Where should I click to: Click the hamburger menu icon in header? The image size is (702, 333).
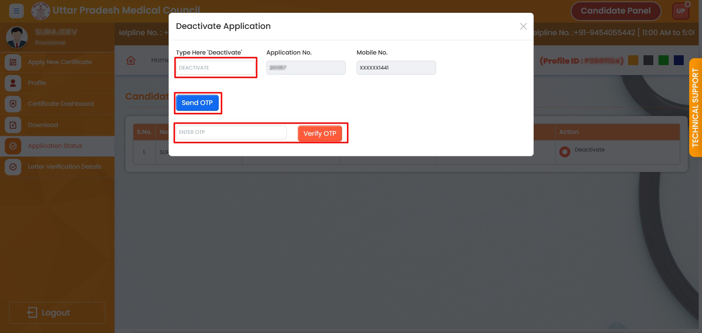click(16, 11)
